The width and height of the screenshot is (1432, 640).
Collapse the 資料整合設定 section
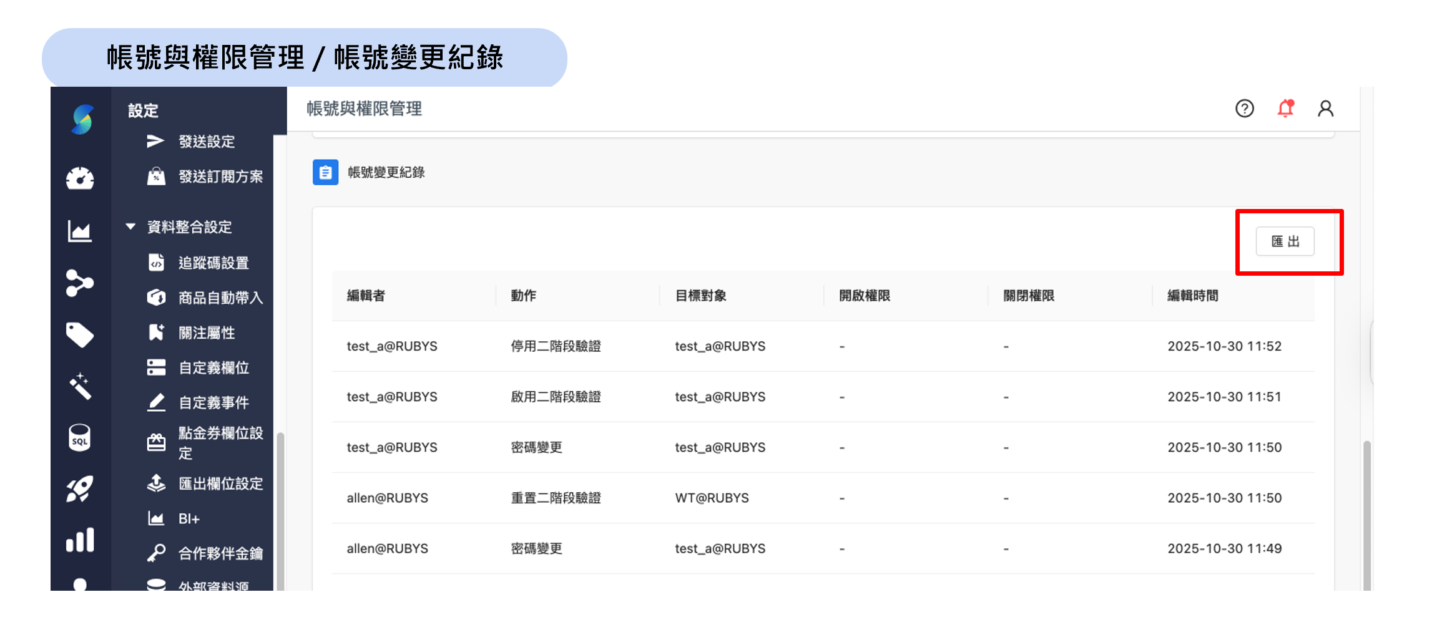(x=129, y=226)
